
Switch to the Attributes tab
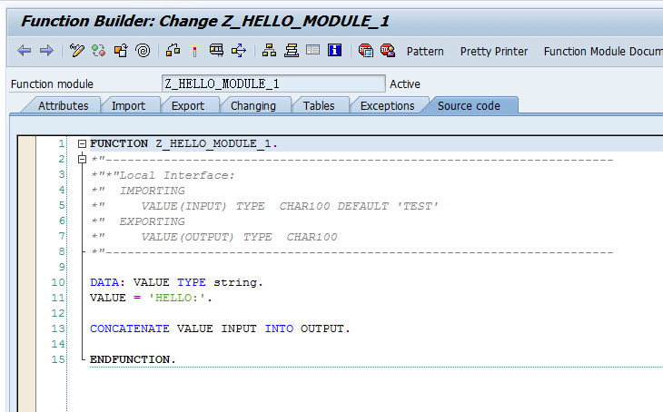point(63,105)
